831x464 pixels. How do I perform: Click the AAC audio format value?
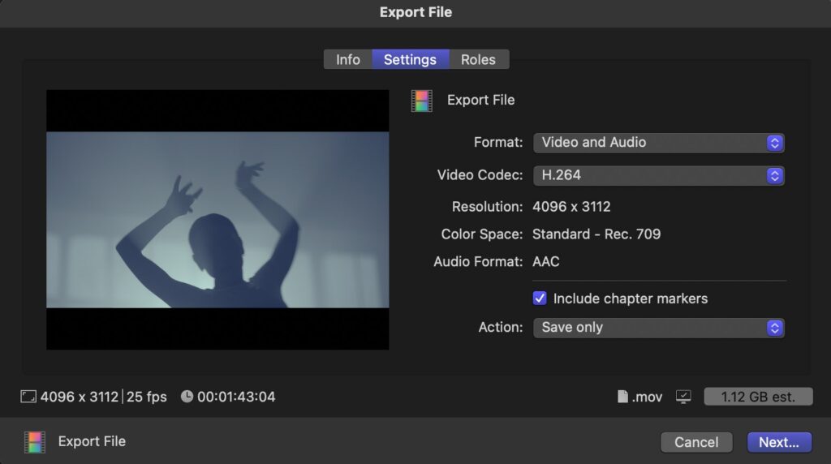pyautogui.click(x=546, y=262)
